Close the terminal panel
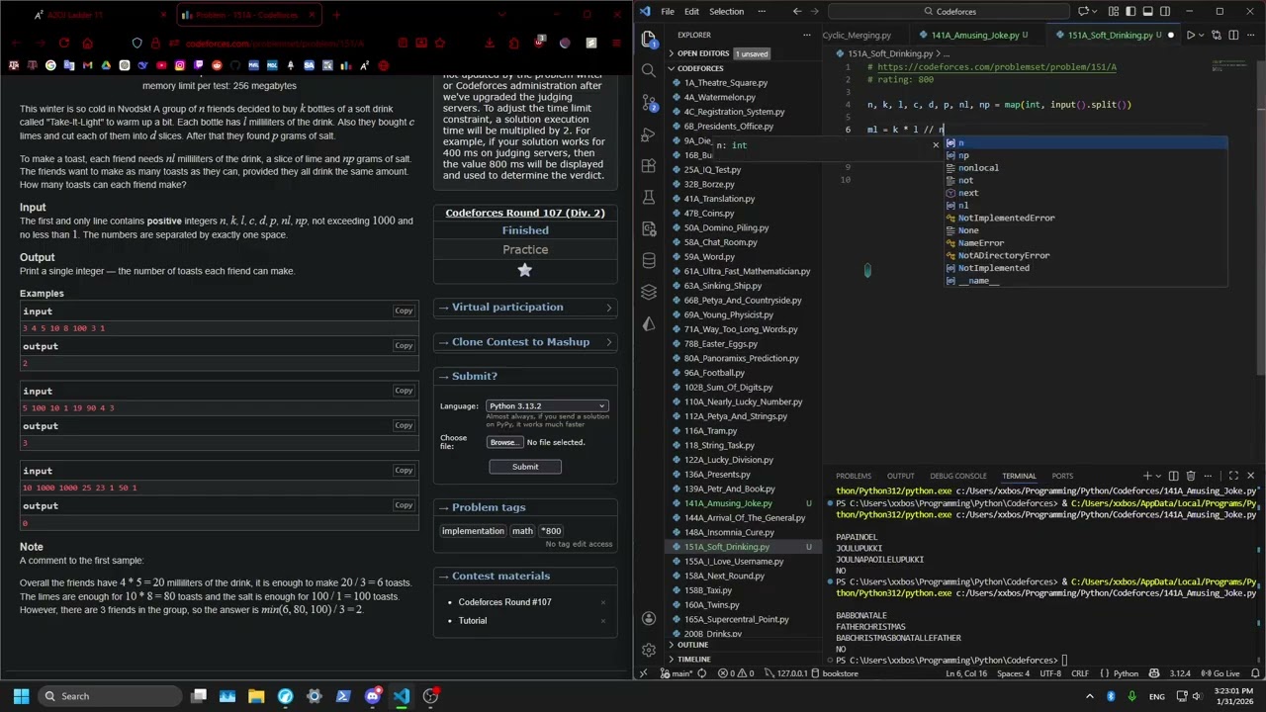 tap(1250, 476)
